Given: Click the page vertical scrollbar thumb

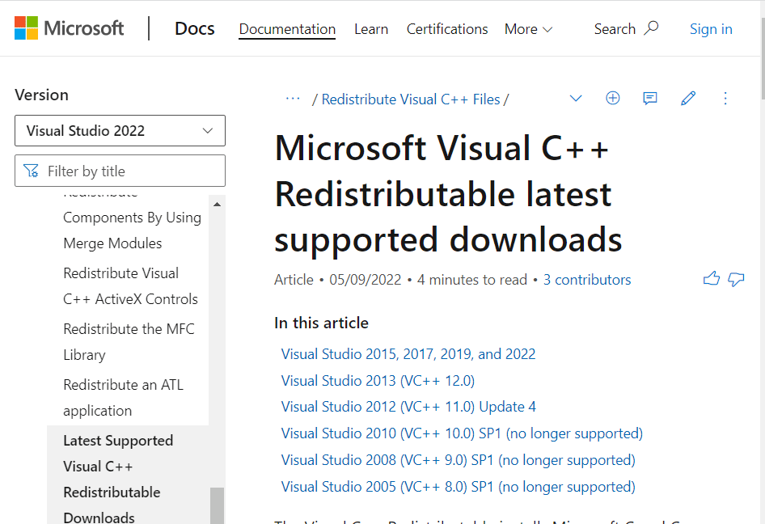Looking at the screenshot, I should coord(762,60).
